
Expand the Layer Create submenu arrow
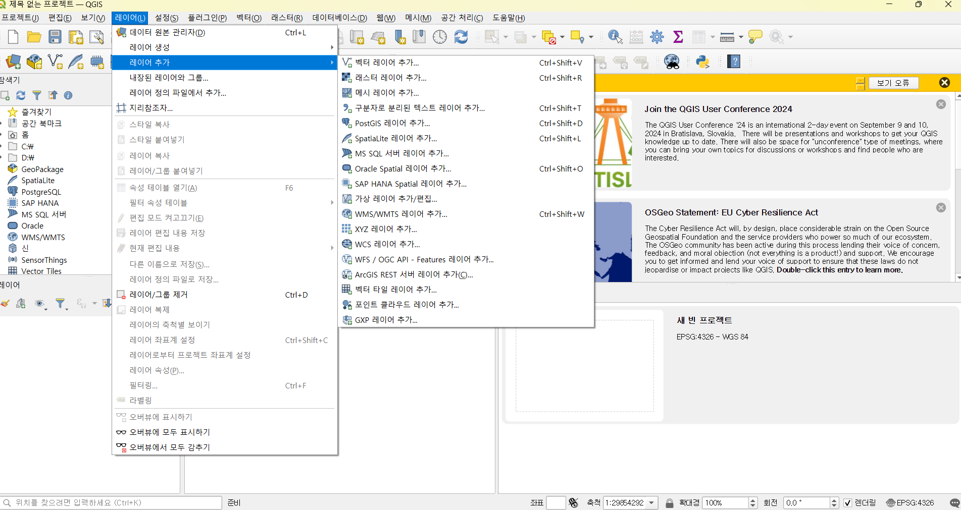pos(332,47)
